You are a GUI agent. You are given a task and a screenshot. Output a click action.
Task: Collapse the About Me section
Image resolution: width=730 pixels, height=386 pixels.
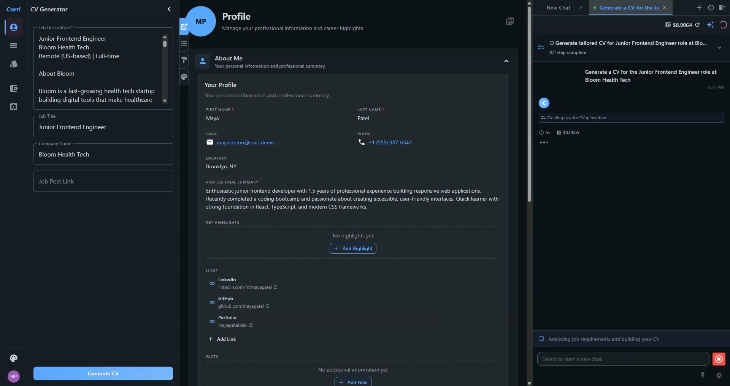[x=506, y=61]
